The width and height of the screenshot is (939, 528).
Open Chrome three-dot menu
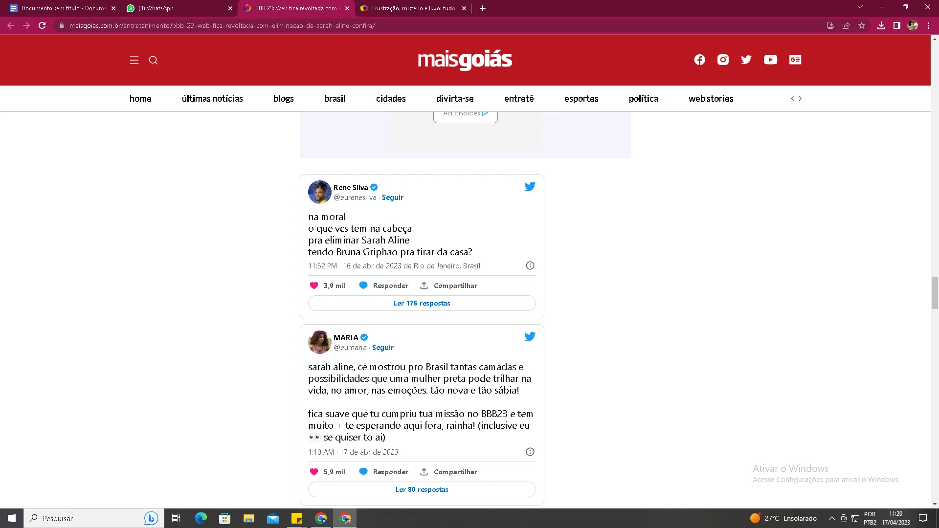[x=928, y=25]
